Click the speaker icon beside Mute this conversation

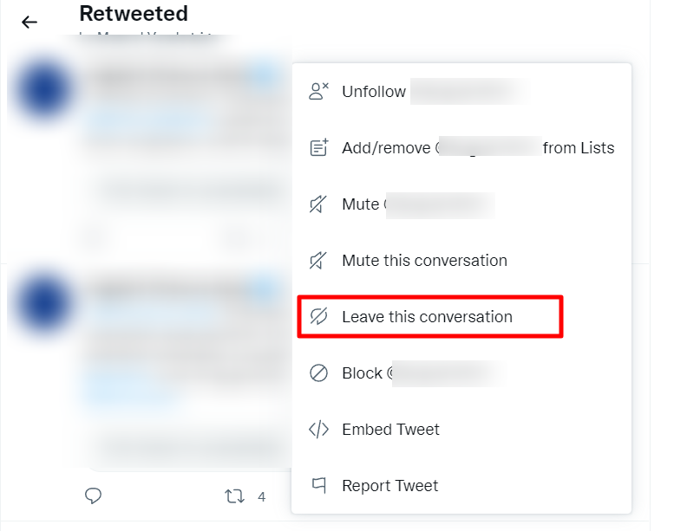pyautogui.click(x=319, y=261)
